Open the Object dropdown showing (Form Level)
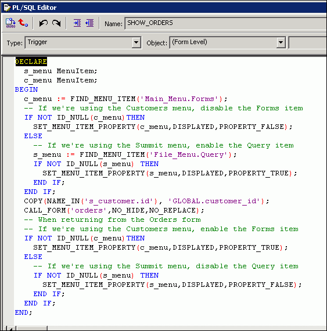 281,42
